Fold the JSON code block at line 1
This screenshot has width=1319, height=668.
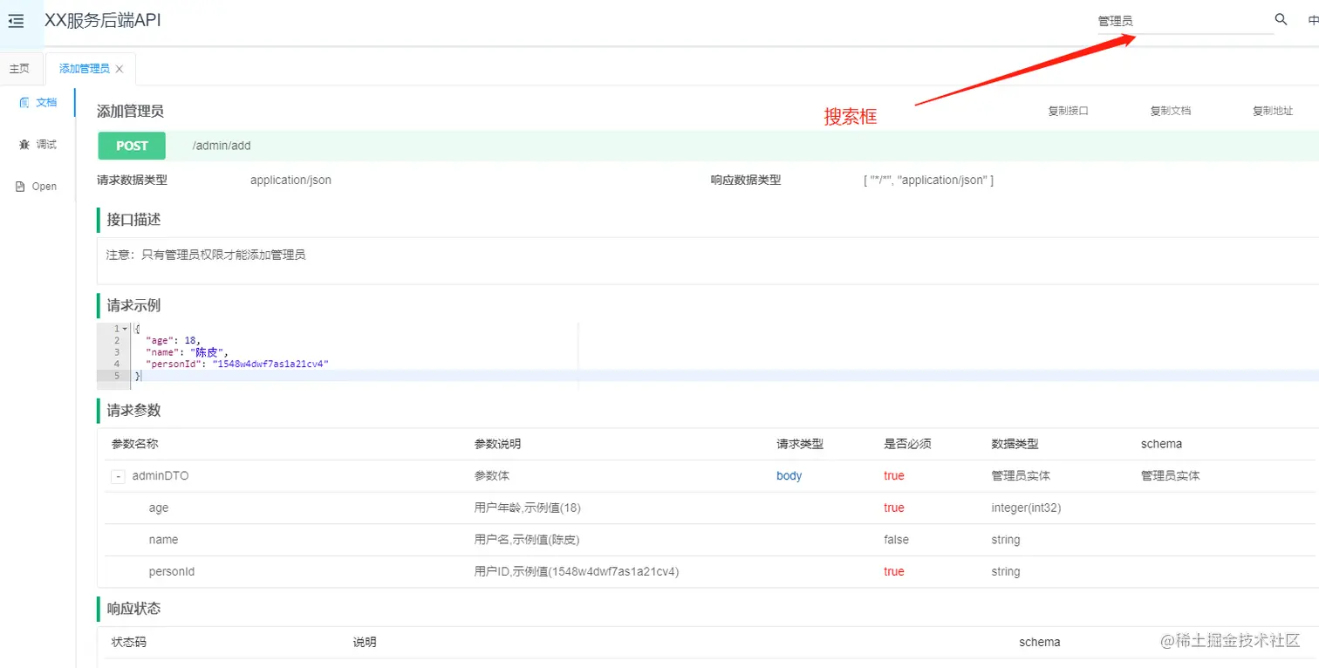pyautogui.click(x=125, y=329)
